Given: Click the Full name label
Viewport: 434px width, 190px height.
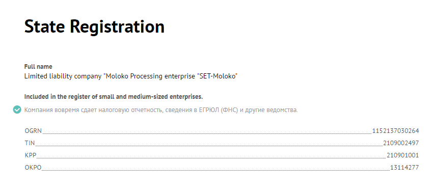Looking at the screenshot, I should (x=38, y=67).
